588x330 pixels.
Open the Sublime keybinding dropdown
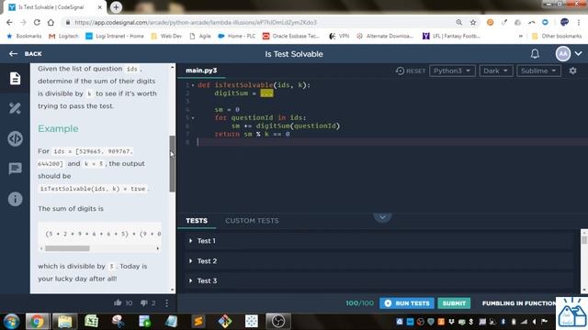click(538, 71)
